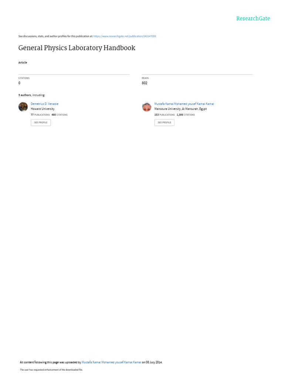The width and height of the screenshot is (284, 379).
Task: Click Demetrius D. Venable's profile photo
Action: 23,107
